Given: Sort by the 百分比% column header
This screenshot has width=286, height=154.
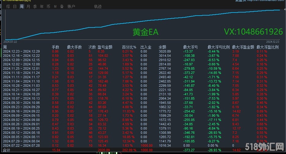Looking at the screenshot, I should 129,47.
